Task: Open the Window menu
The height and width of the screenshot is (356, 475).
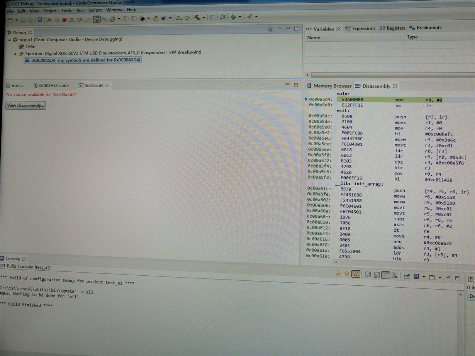Action: (114, 10)
